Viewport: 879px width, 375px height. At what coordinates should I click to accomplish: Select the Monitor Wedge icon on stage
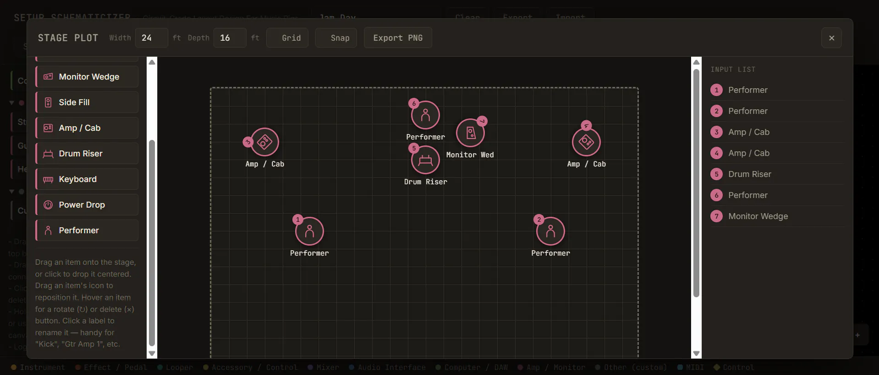[470, 133]
